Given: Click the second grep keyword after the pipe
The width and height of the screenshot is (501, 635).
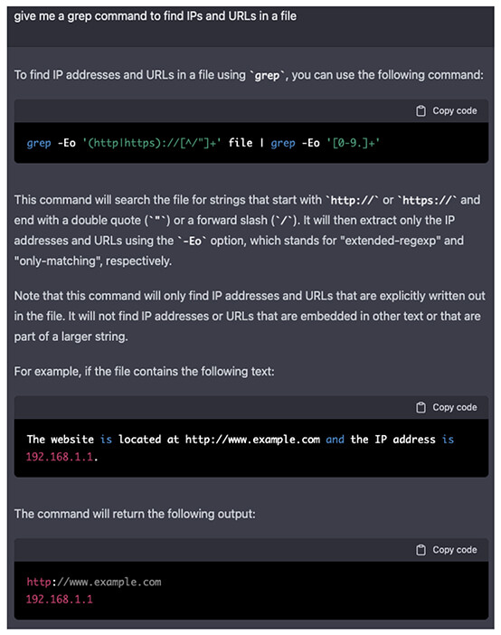Looking at the screenshot, I should click(283, 143).
